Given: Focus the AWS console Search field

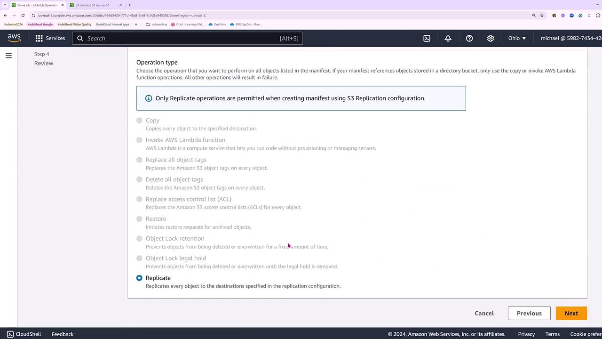Looking at the screenshot, I should [187, 38].
